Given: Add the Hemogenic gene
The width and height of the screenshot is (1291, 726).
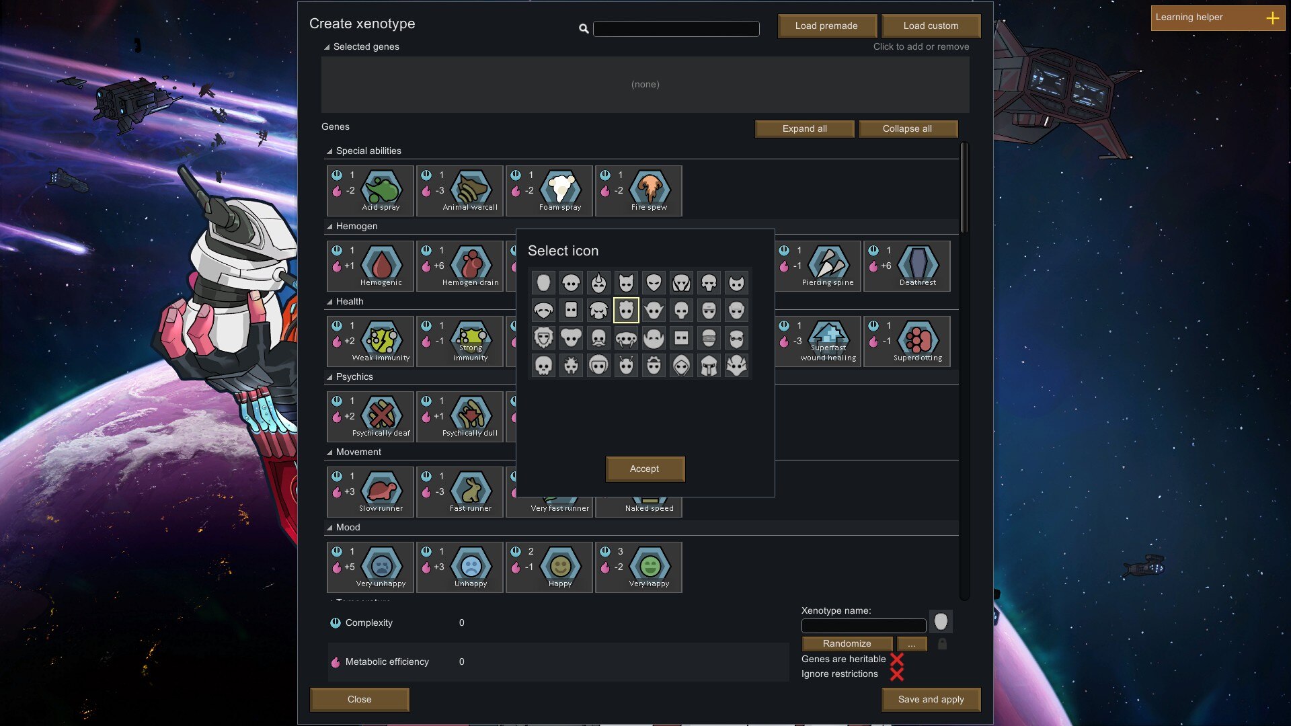Looking at the screenshot, I should pyautogui.click(x=370, y=266).
